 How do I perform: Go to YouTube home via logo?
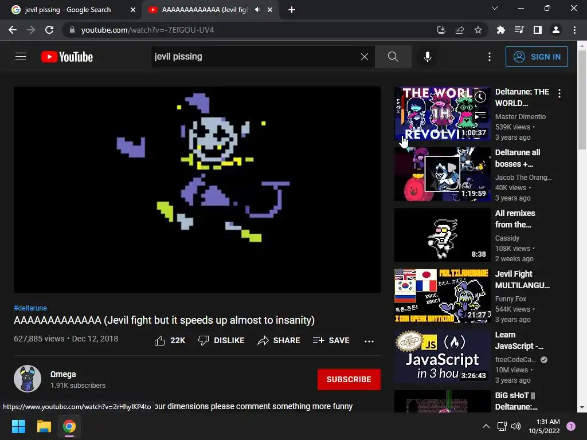(x=67, y=57)
